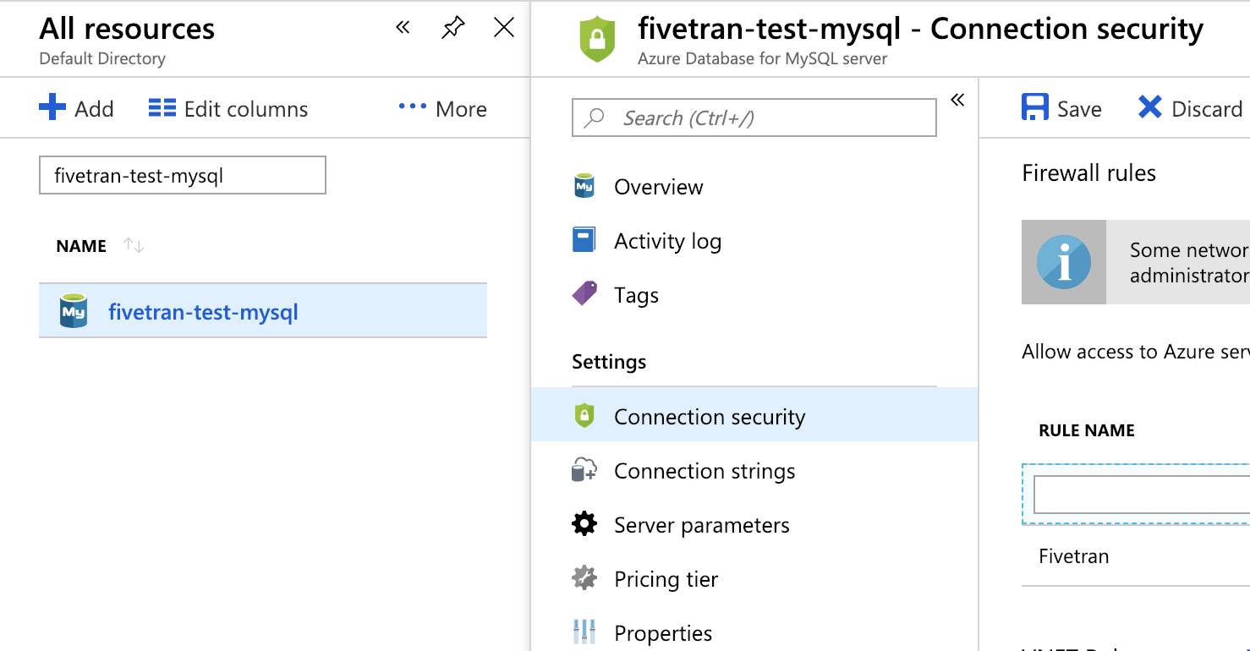Click the purple Tags icon

[x=584, y=294]
